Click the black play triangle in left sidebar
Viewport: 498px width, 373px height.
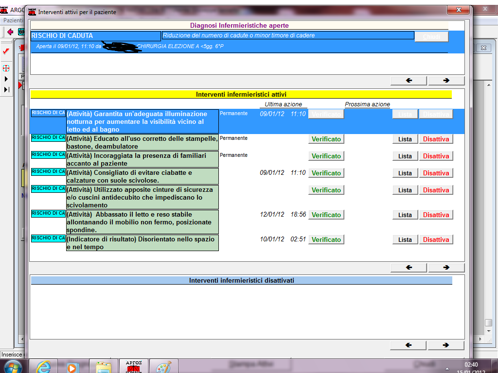pos(6,79)
